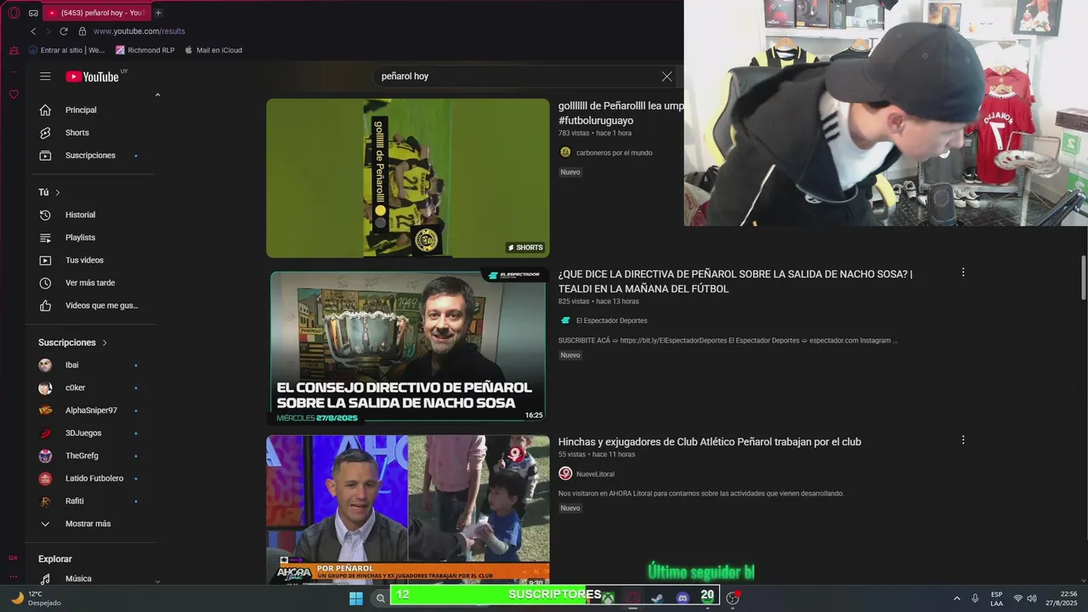Open the c0ker channel subscription
The height and width of the screenshot is (612, 1088).
point(92,388)
